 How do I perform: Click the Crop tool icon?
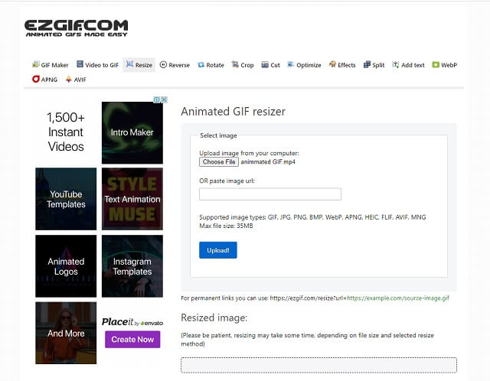coord(235,64)
